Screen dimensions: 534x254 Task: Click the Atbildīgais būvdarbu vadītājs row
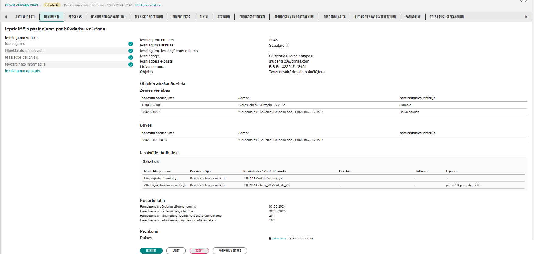pyautogui.click(x=334, y=185)
